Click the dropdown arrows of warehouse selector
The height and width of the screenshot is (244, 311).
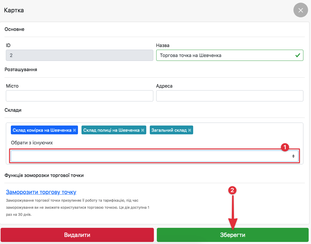(x=293, y=156)
